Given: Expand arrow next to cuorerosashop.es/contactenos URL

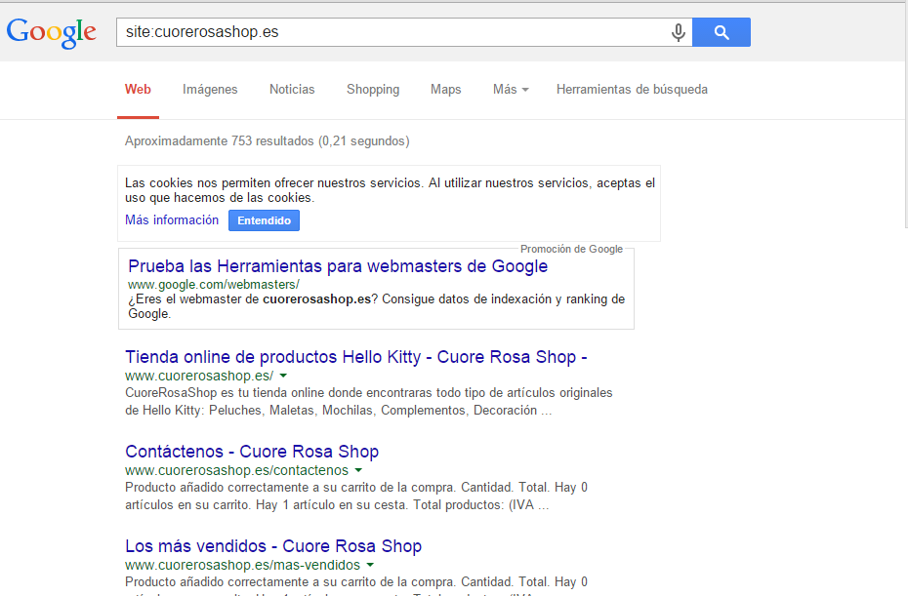Looking at the screenshot, I should pos(358,470).
